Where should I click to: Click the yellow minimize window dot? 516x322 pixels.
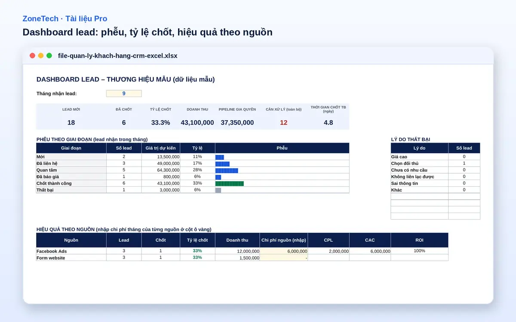(x=41, y=56)
